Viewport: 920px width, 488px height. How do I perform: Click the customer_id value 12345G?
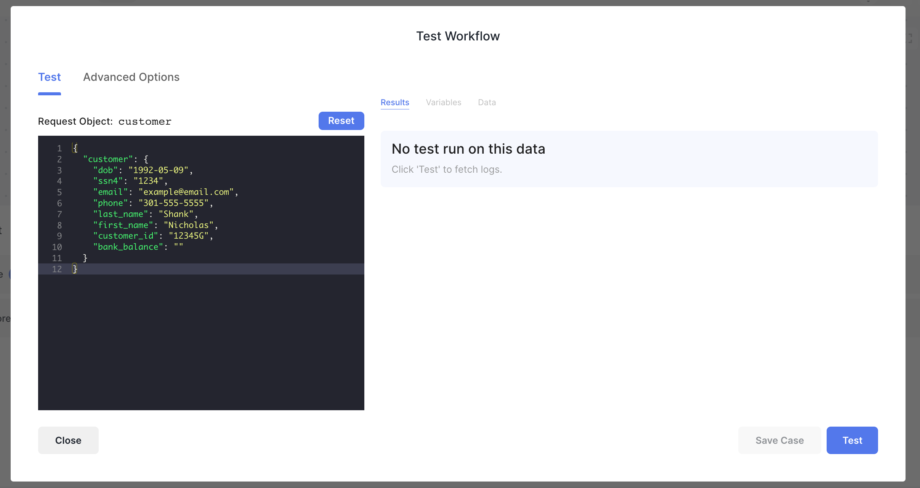(x=189, y=236)
